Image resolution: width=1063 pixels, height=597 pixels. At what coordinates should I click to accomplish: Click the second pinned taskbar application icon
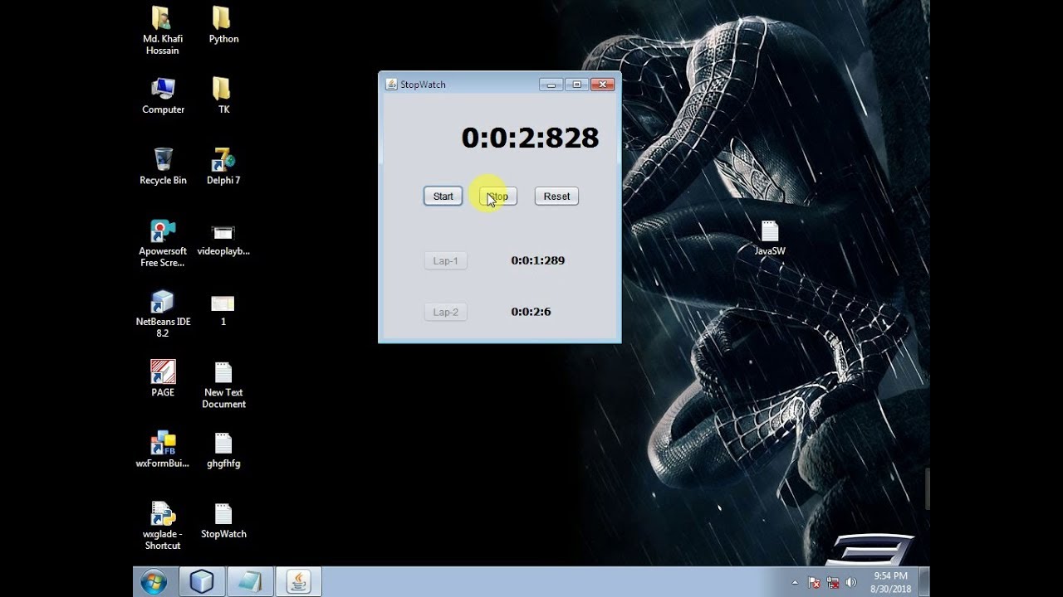[250, 582]
